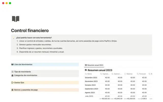Open Resumen anual 2023 database title
The width and height of the screenshot is (163, 102).
pos(100,70)
